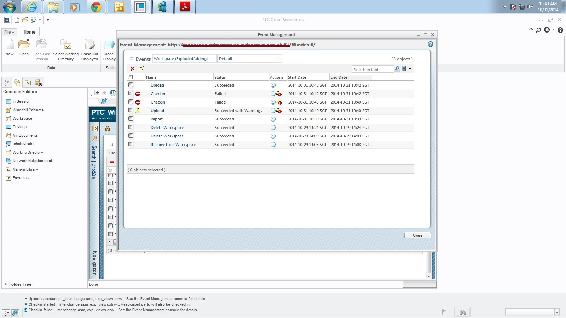566x318 pixels.
Task: Switch to Common Folders navigator tab
Action: point(17,82)
